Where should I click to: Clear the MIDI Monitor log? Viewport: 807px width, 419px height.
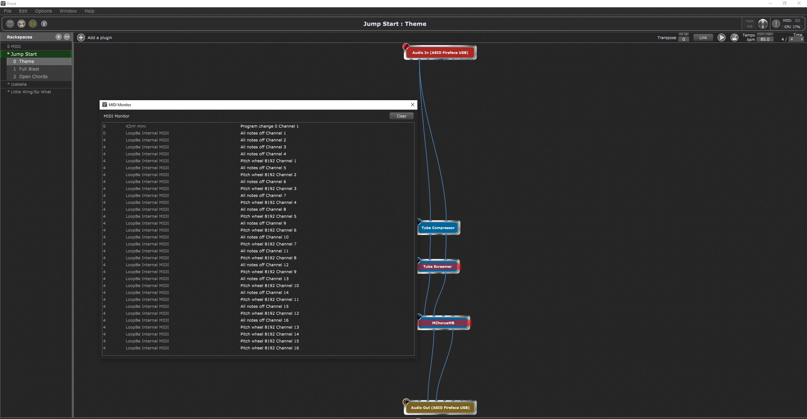[401, 116]
